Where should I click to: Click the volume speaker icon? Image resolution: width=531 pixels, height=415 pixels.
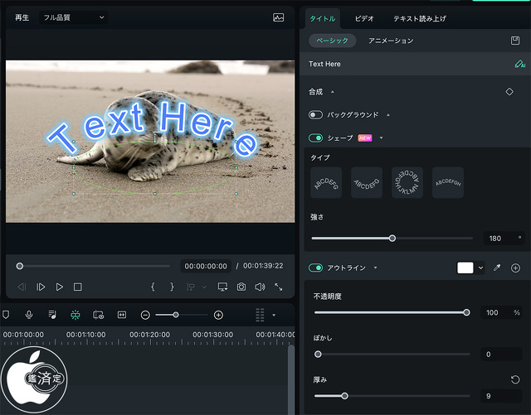click(260, 287)
